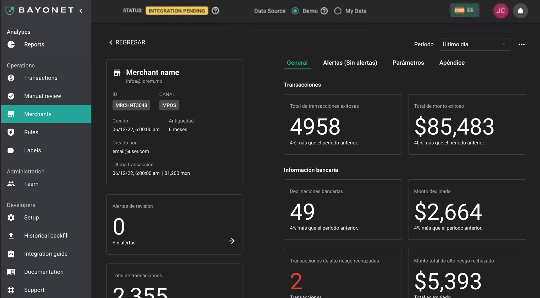Switch to Alertas (Sin alertas) tab
This screenshot has height=298, width=540.
[350, 63]
